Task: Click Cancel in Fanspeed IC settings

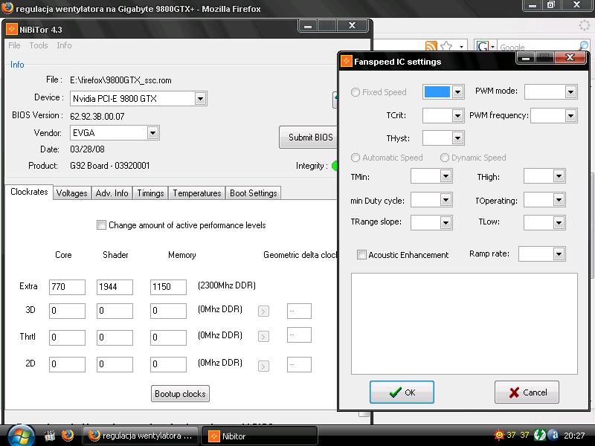Action: click(527, 392)
